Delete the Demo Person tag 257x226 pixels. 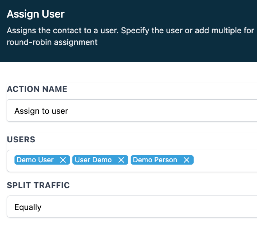(x=187, y=160)
